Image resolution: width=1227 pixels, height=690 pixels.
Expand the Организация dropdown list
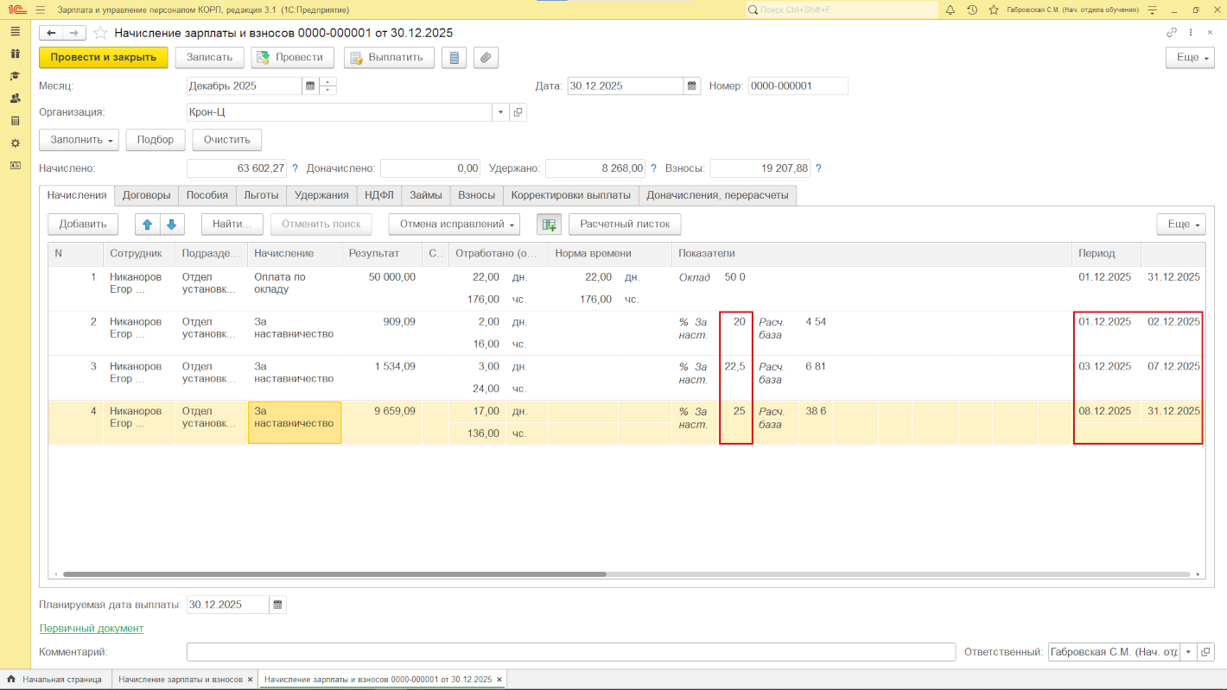(x=501, y=112)
